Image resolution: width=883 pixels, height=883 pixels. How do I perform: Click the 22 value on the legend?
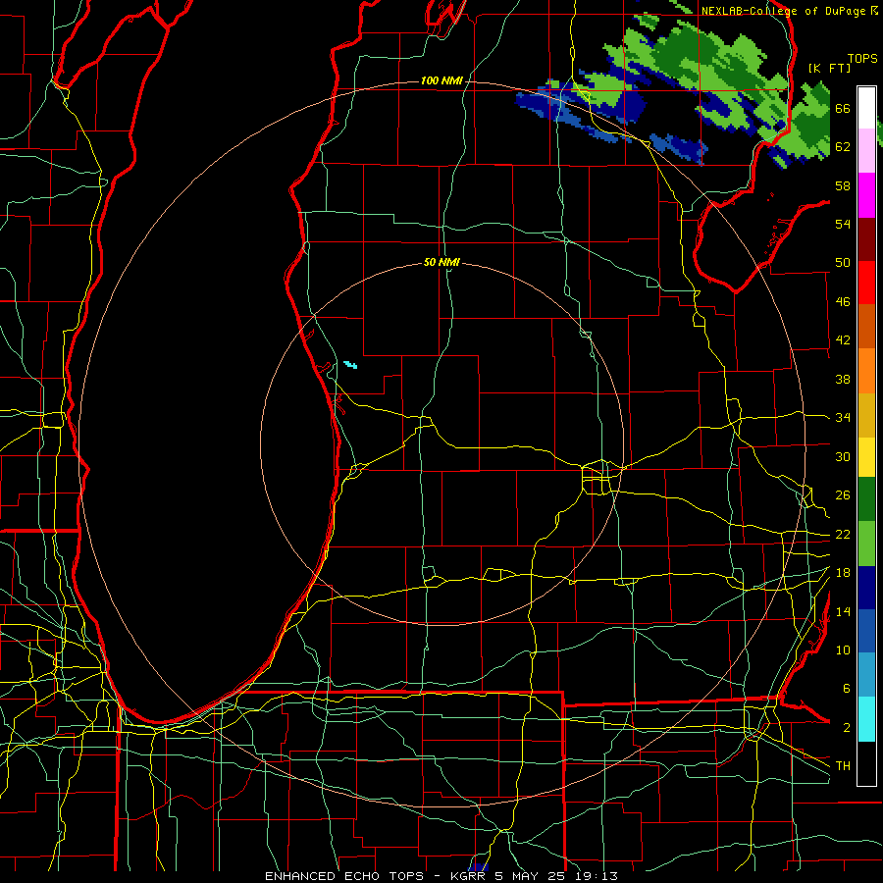(843, 534)
